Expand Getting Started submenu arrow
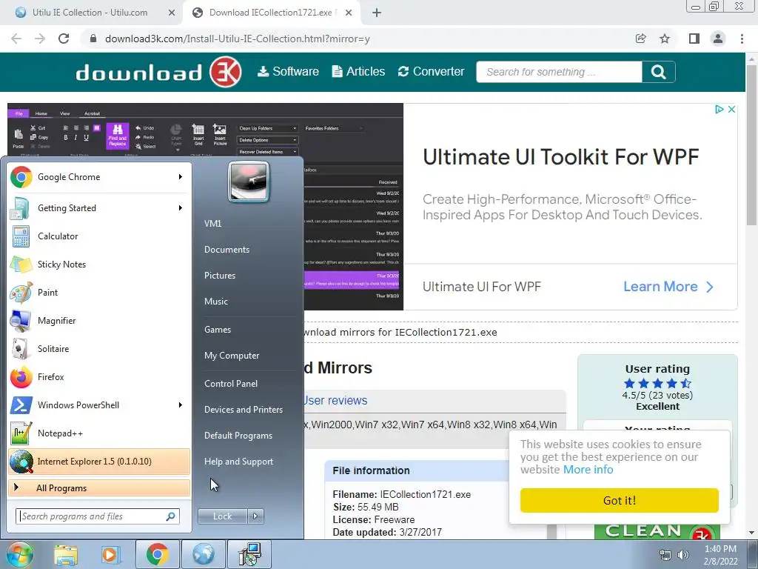The width and height of the screenshot is (758, 569). [181, 208]
